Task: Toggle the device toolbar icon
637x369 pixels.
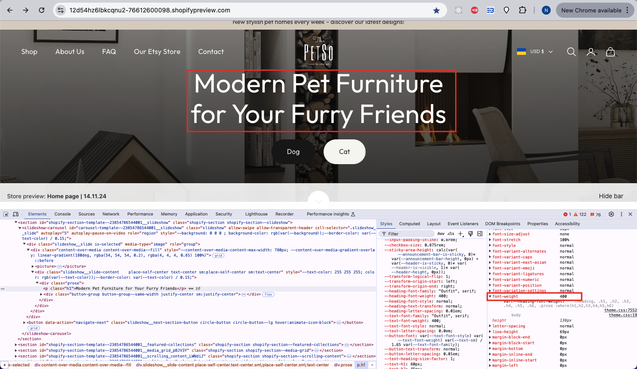Action: point(16,214)
